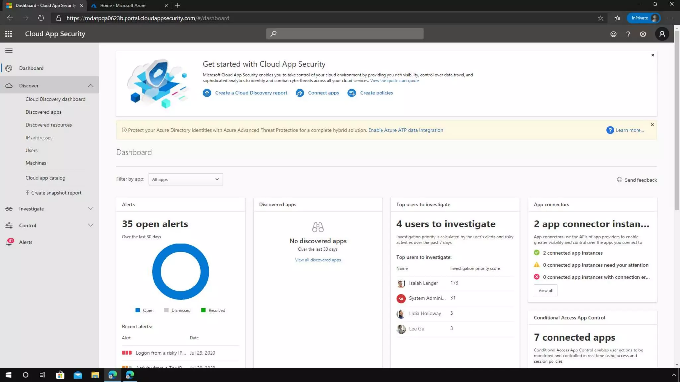Click the Create policies icon

coord(351,93)
